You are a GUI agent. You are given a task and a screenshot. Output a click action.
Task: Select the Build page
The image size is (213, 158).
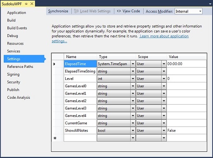[x=11, y=20]
